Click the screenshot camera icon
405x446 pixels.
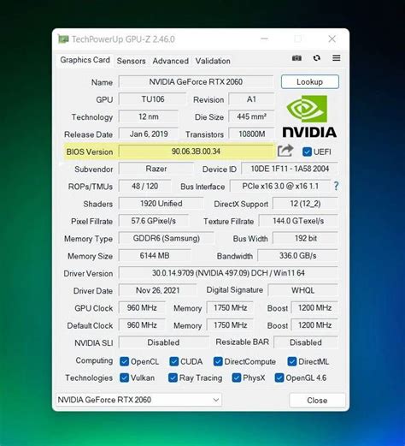pyautogui.click(x=296, y=58)
